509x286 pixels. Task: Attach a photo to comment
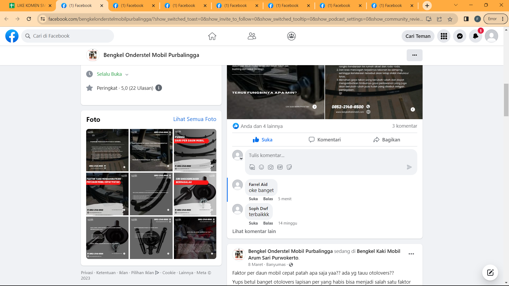point(271,167)
